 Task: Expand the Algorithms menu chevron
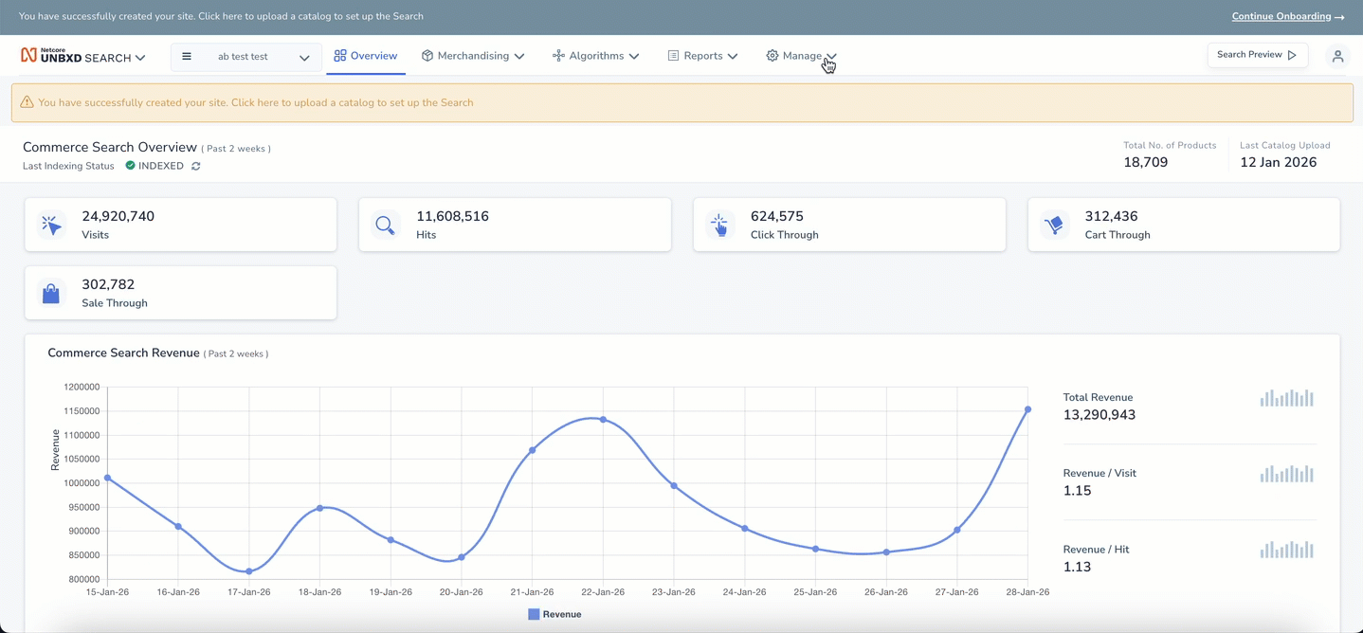tap(634, 57)
